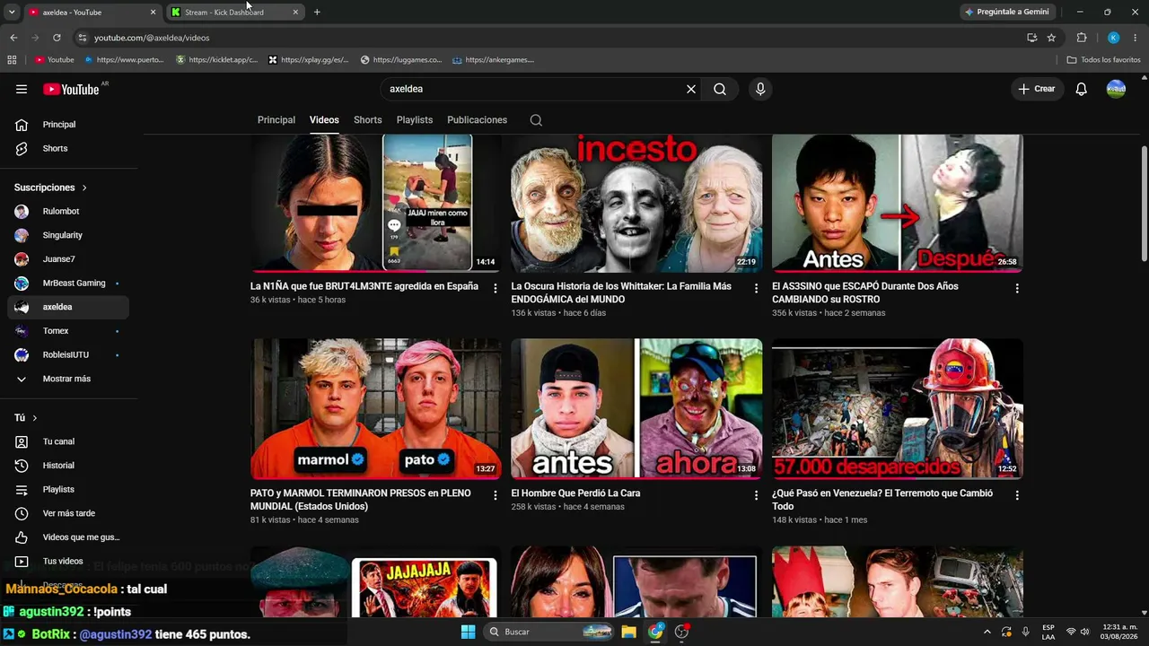Open the volume control in system tray
Viewport: 1149px width, 646px height.
point(1086,632)
